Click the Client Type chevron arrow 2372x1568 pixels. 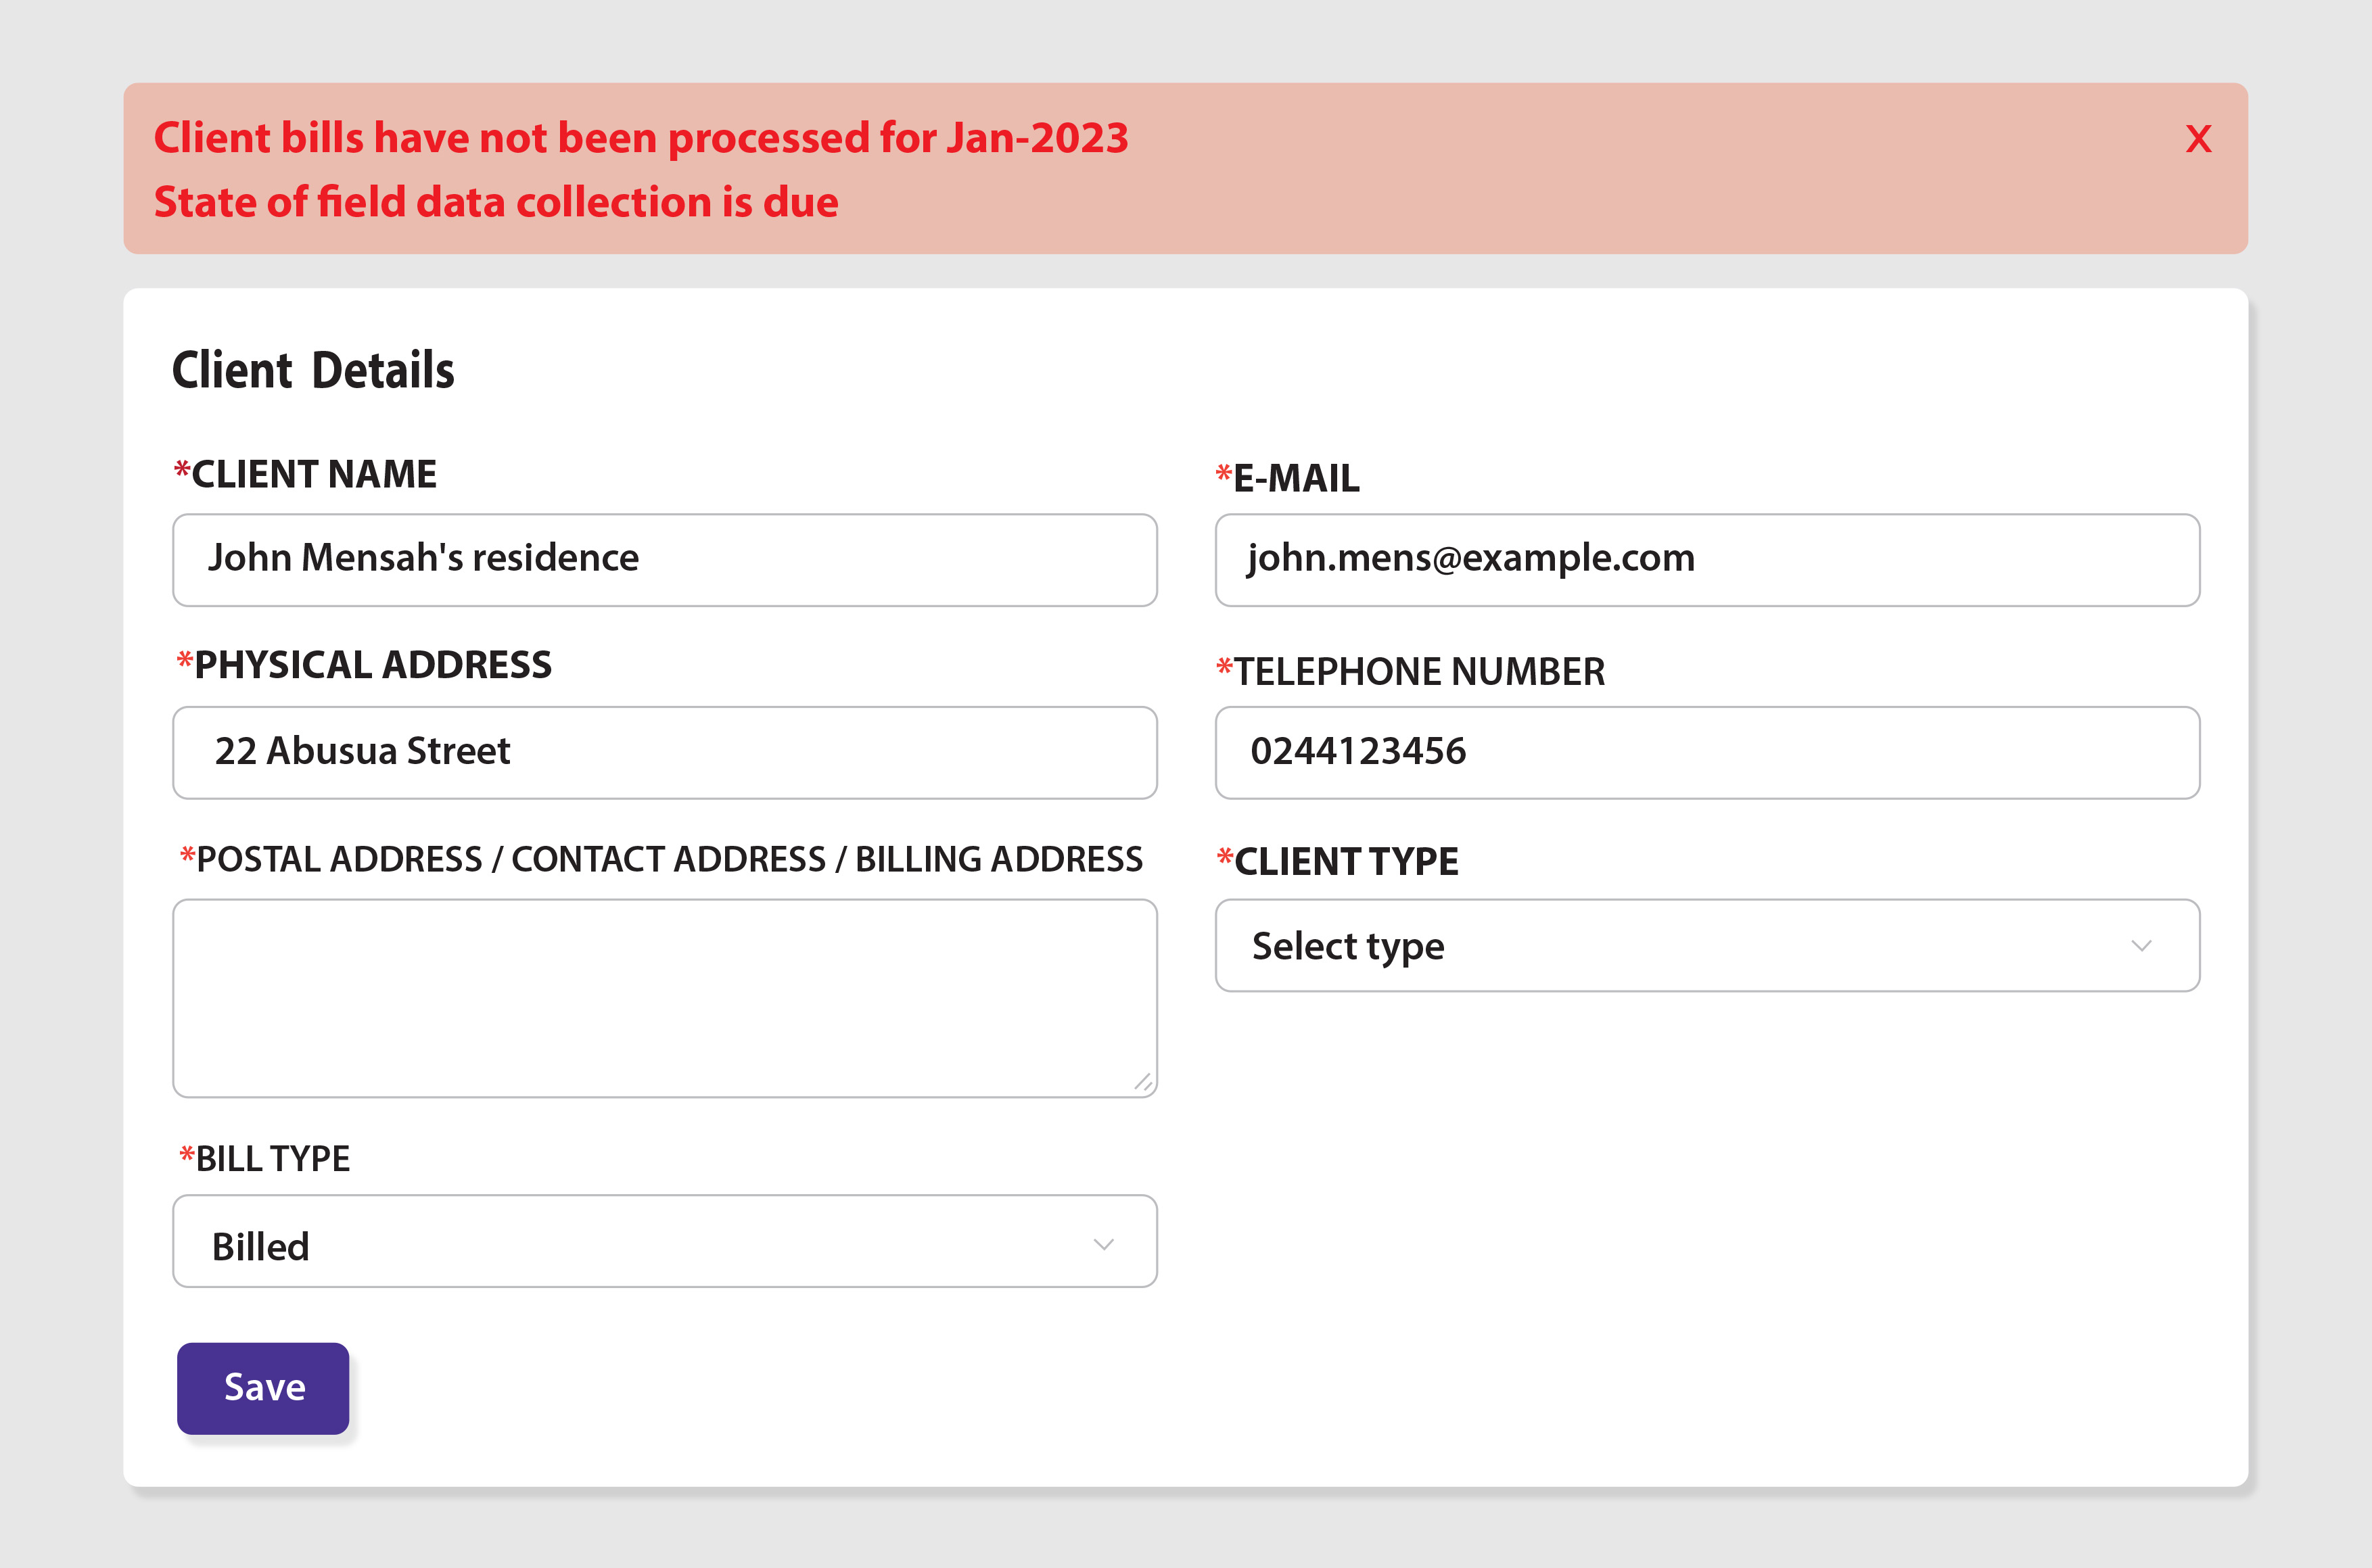pyautogui.click(x=2141, y=945)
